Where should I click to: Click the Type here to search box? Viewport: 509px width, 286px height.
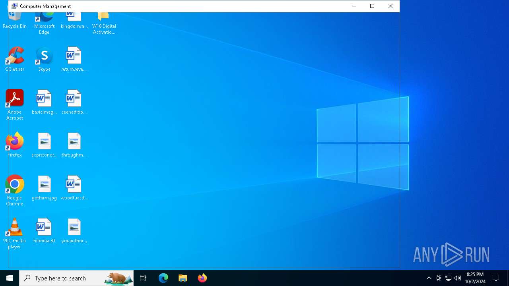click(76, 278)
